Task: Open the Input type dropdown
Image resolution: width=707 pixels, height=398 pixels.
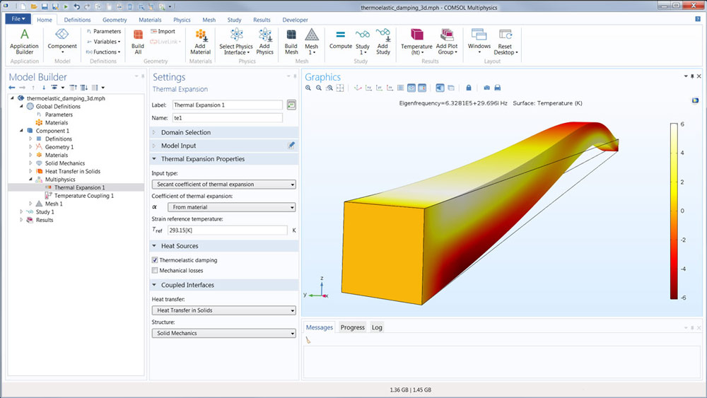Action: [223, 185]
